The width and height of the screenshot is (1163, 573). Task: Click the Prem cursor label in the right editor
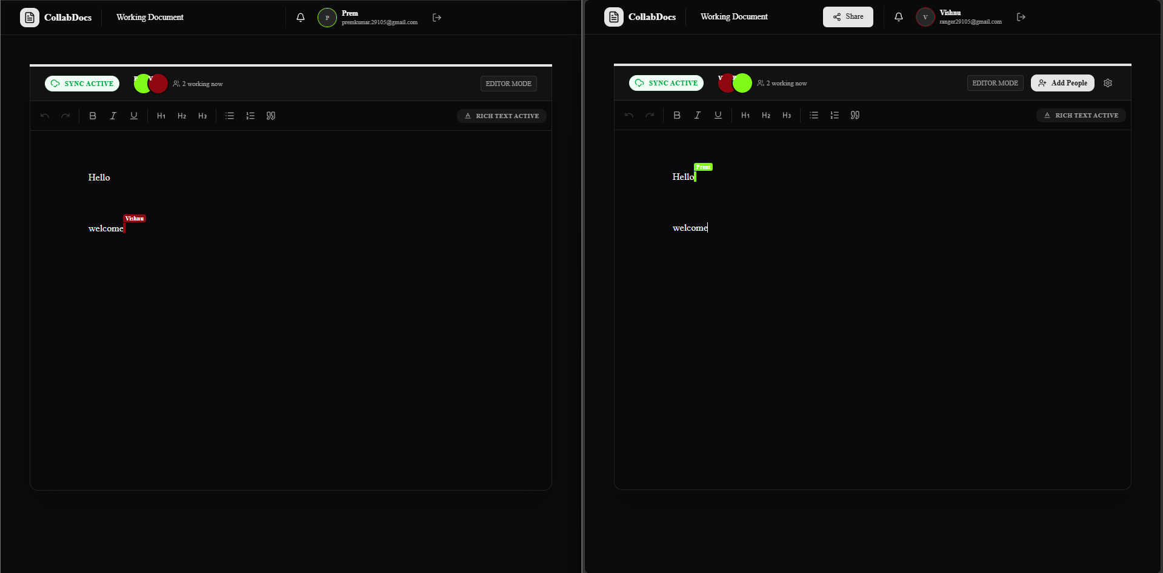(703, 167)
